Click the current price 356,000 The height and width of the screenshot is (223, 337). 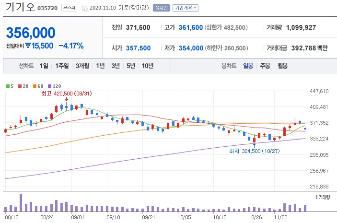[x=31, y=33]
